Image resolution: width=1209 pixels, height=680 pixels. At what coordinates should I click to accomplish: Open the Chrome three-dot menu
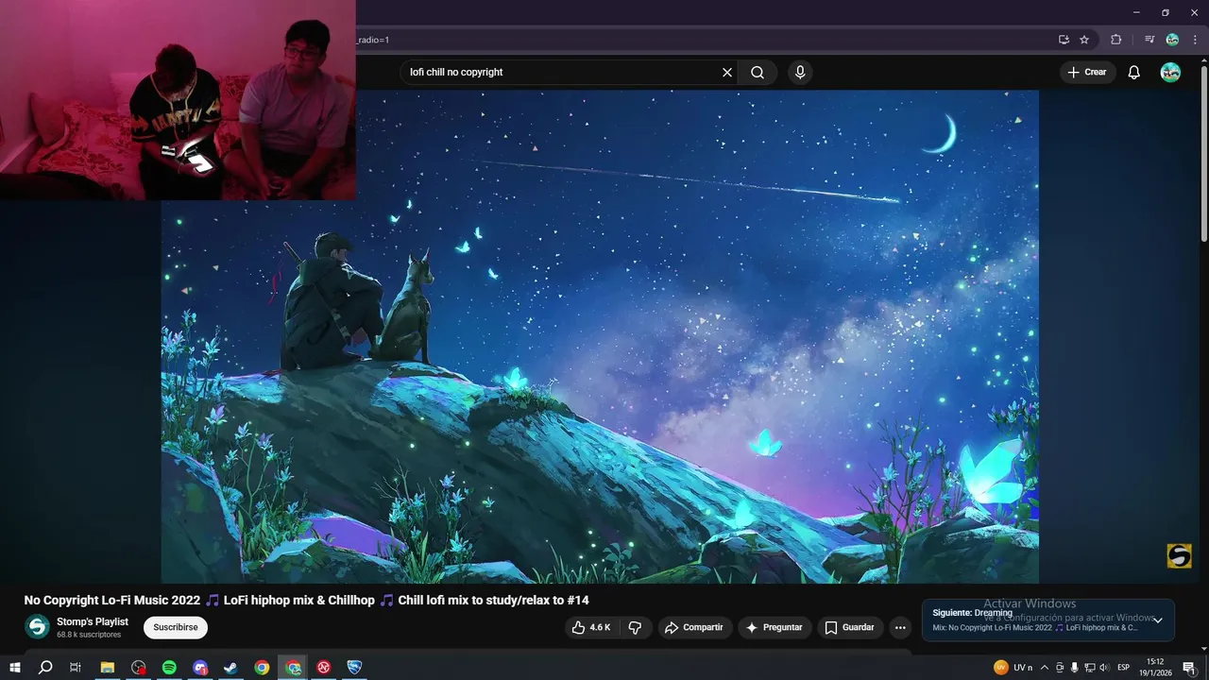coord(1195,40)
